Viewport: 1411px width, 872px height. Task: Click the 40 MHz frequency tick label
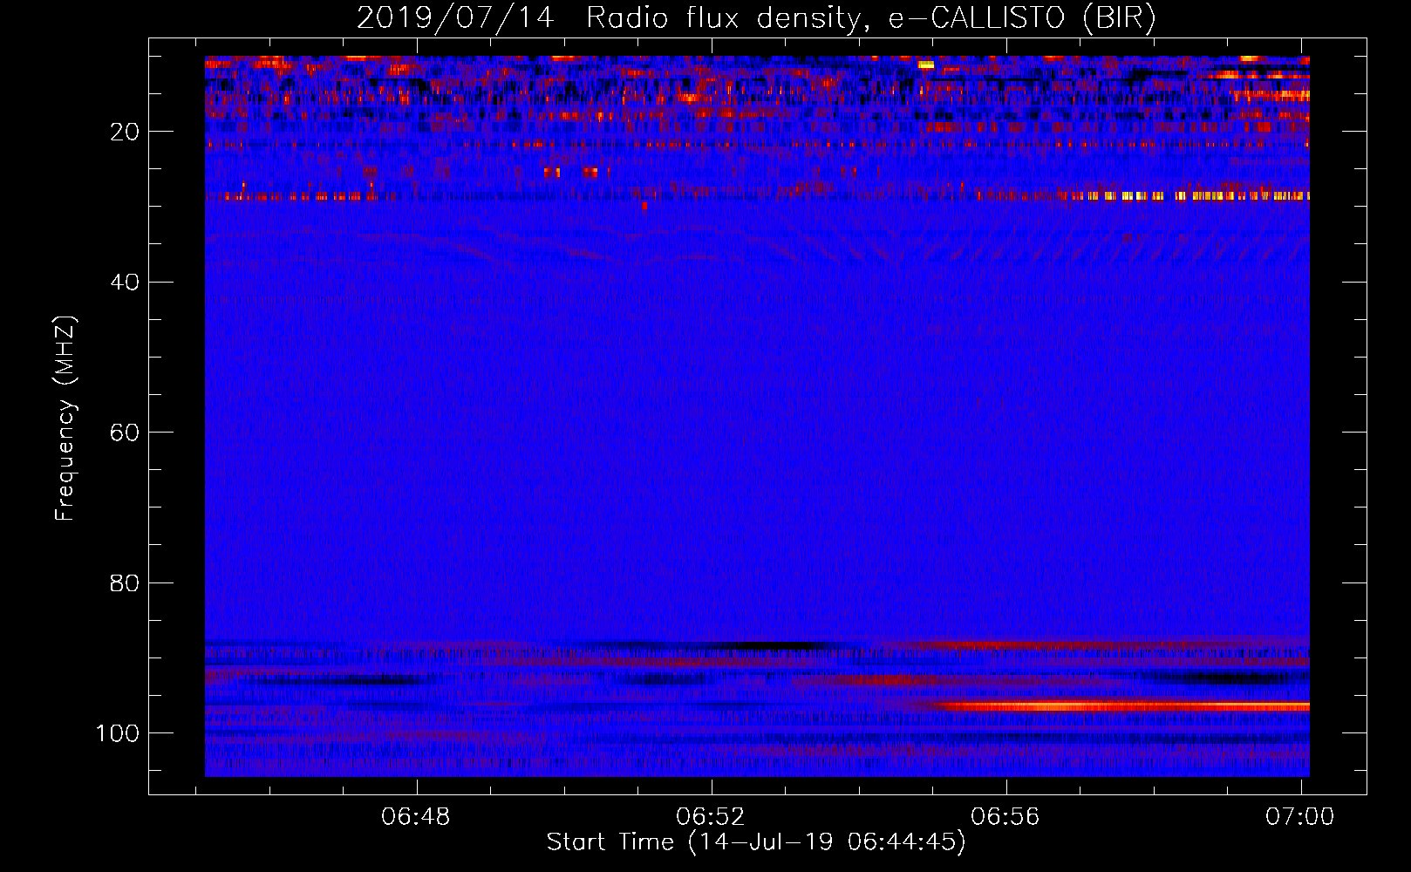pyautogui.click(x=126, y=282)
